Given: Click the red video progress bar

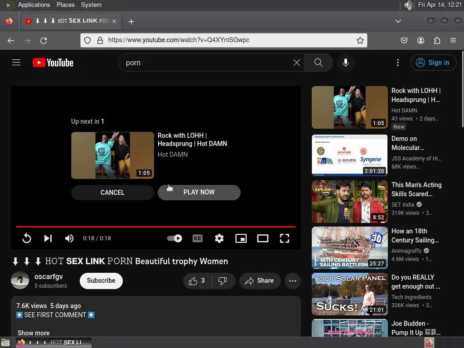Looking at the screenshot, I should [x=156, y=227].
